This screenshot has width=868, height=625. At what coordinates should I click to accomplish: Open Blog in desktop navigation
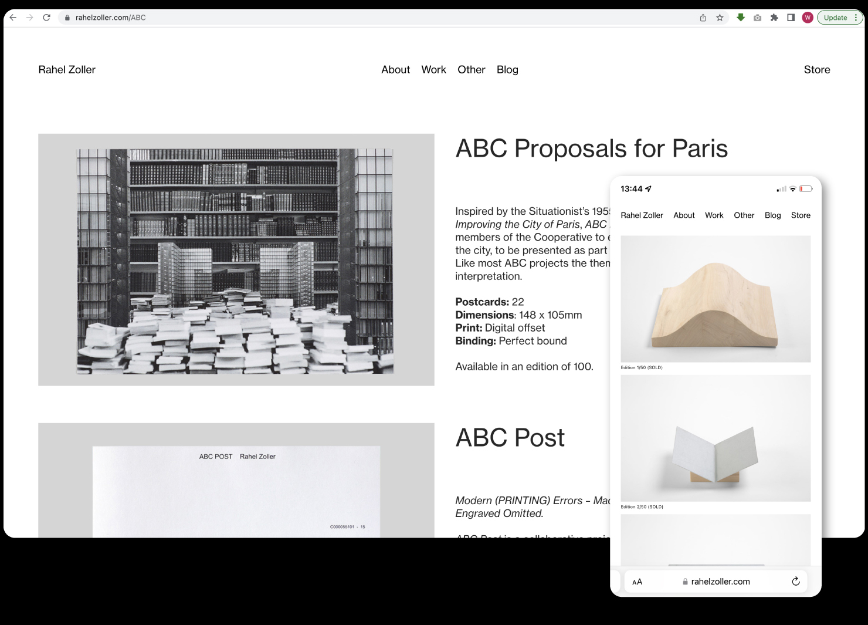(x=507, y=70)
